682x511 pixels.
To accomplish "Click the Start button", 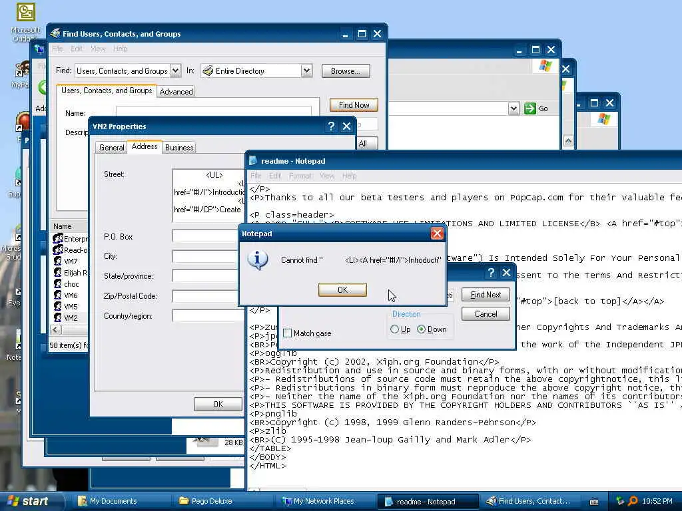I will tap(31, 501).
